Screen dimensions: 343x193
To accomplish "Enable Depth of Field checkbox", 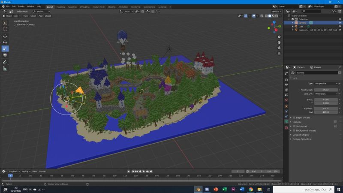I will 294,118.
